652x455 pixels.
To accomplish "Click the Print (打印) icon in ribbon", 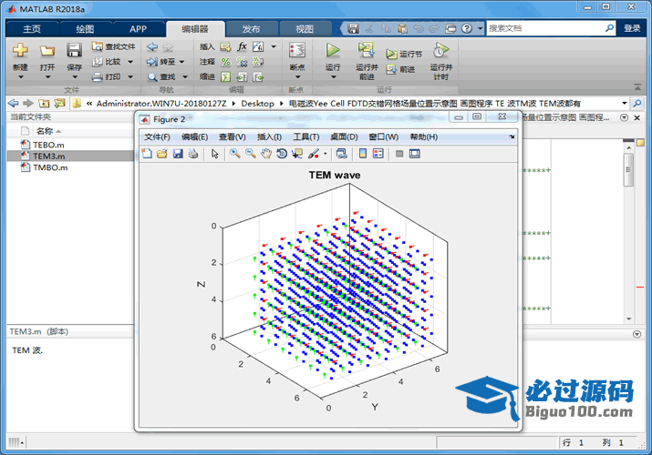I will (97, 77).
